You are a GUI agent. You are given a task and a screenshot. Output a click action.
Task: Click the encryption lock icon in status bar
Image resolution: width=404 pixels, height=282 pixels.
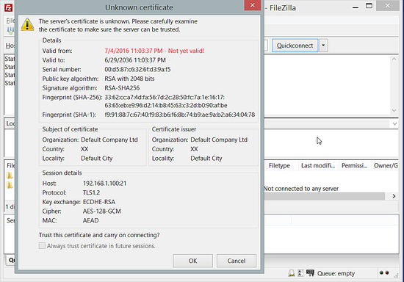(292, 273)
